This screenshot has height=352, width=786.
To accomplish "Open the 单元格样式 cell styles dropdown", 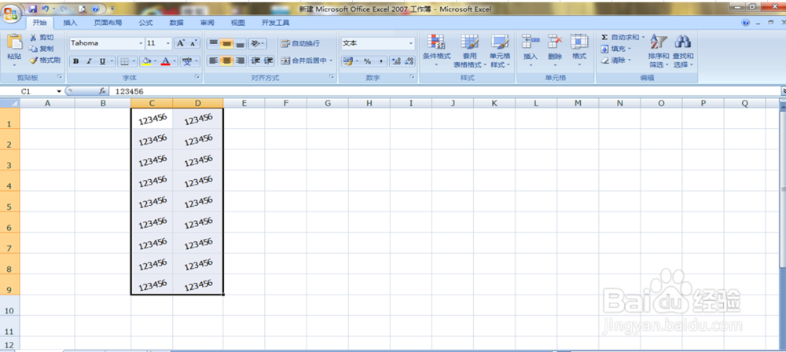I will [500, 51].
